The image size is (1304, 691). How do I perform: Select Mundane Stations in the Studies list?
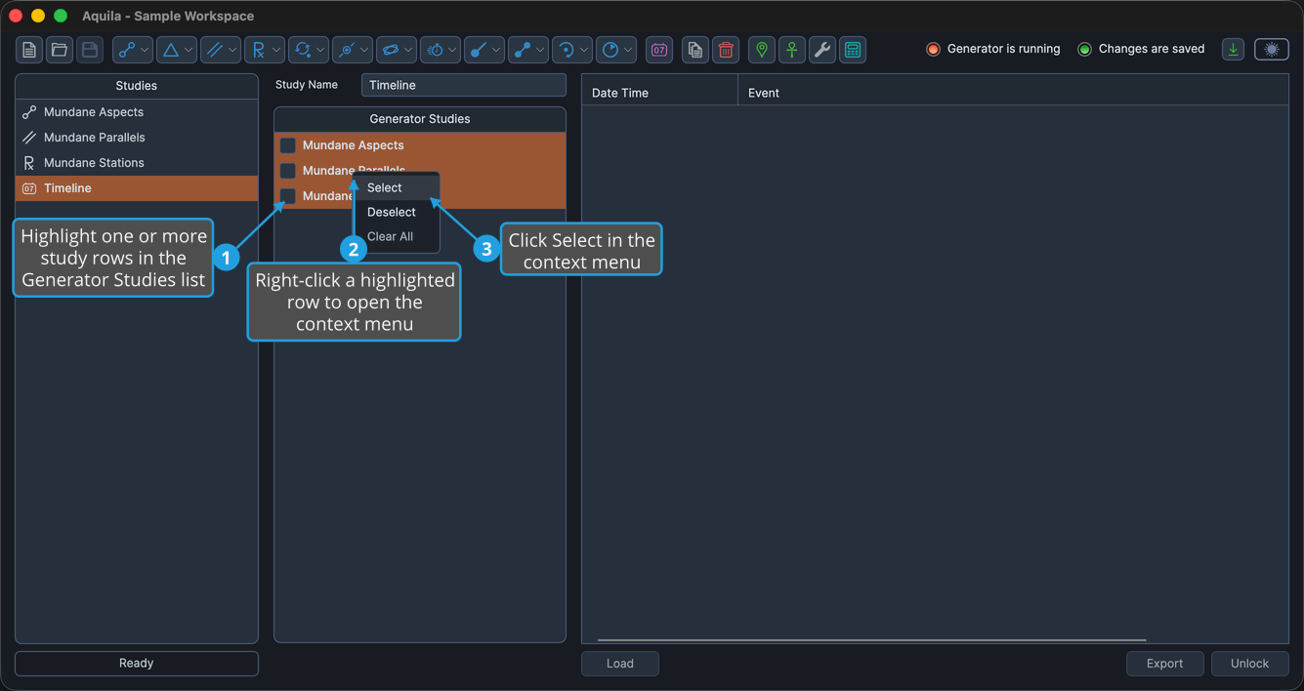[x=137, y=163]
